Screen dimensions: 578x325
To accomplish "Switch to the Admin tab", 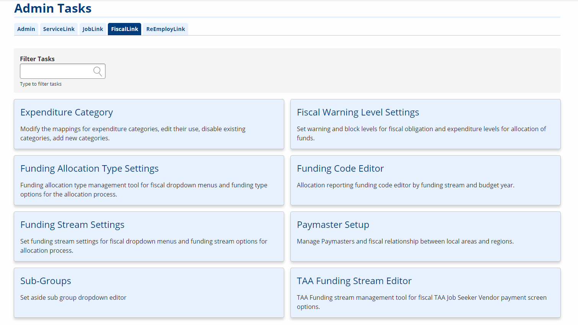I will point(26,29).
